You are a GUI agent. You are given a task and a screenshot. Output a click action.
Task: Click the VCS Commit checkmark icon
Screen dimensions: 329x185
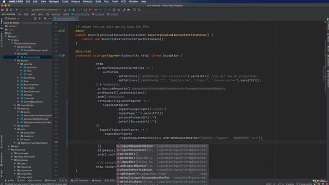pos(105,10)
